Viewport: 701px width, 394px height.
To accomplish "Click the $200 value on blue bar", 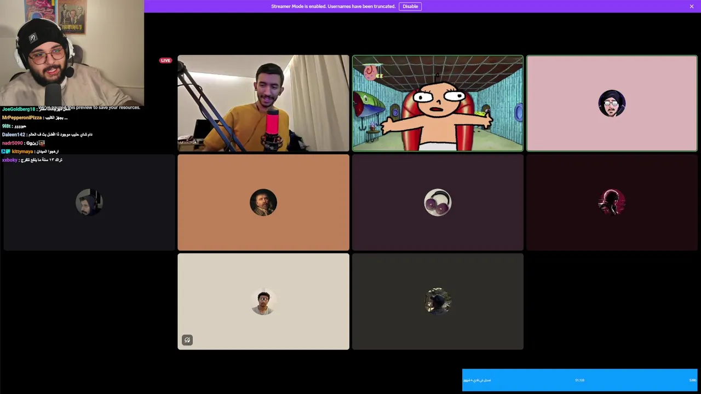I will [693, 380].
